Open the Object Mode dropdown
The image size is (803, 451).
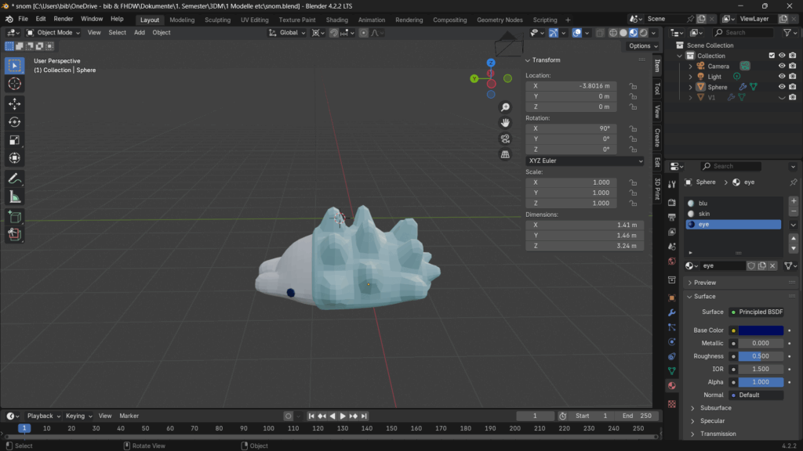[53, 33]
